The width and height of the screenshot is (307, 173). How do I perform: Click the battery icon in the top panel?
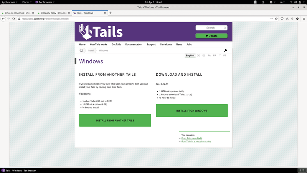(300, 2)
